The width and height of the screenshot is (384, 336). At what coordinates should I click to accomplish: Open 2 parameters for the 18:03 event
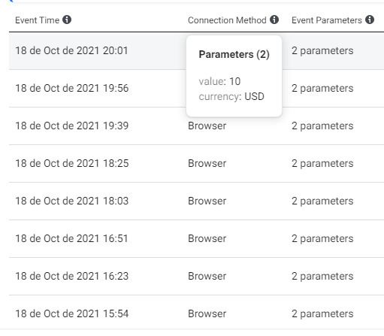click(322, 201)
